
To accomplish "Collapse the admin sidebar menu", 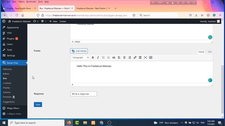I will click(14, 114).
